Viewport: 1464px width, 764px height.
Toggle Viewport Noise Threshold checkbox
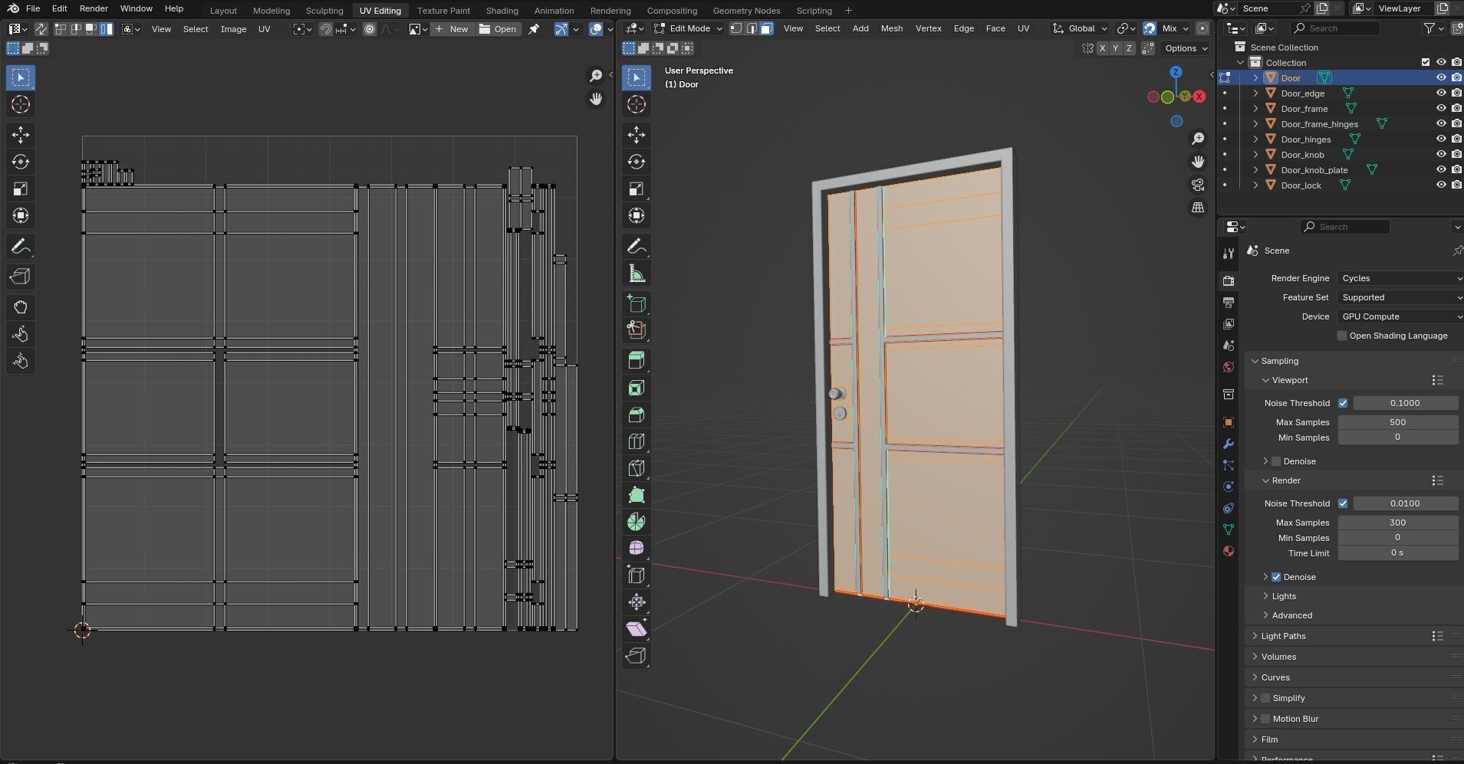(1343, 403)
